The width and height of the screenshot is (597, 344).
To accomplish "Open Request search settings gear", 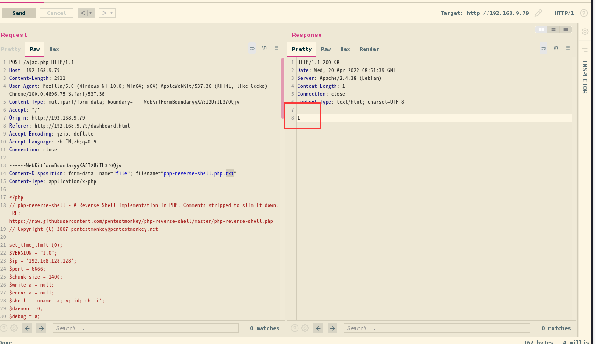I will [x=14, y=328].
